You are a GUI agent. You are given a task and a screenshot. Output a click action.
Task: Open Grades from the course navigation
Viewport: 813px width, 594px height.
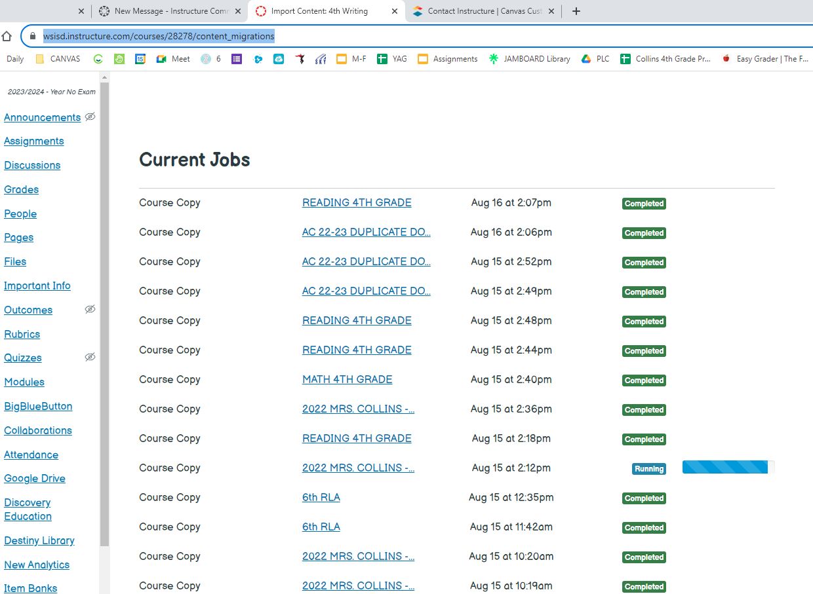[x=21, y=189]
